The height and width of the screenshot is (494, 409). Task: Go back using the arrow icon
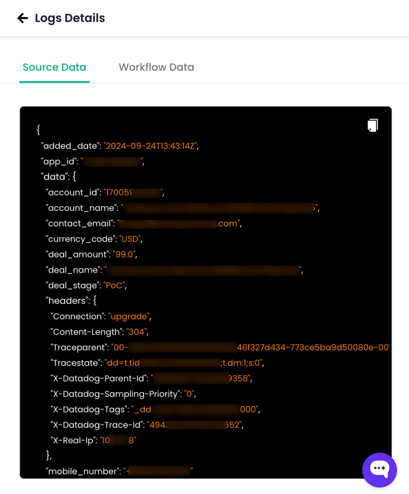tap(23, 18)
